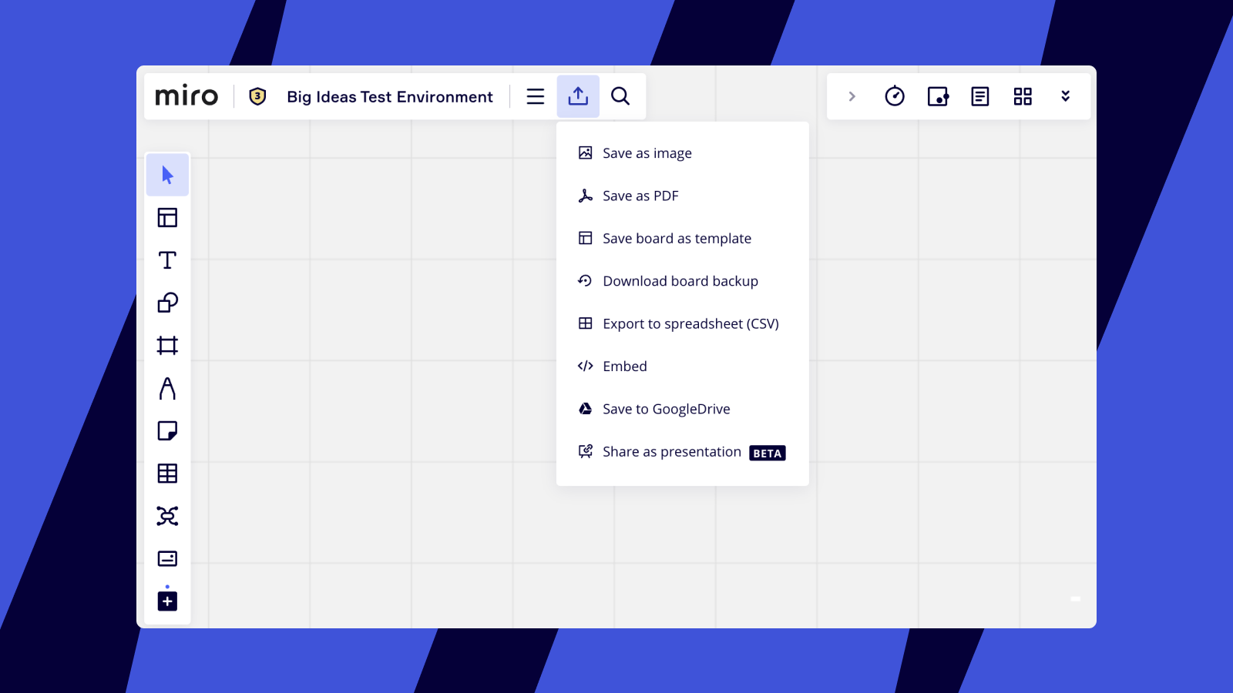1233x693 pixels.
Task: Show more tools with double chevron
Action: pos(1065,96)
